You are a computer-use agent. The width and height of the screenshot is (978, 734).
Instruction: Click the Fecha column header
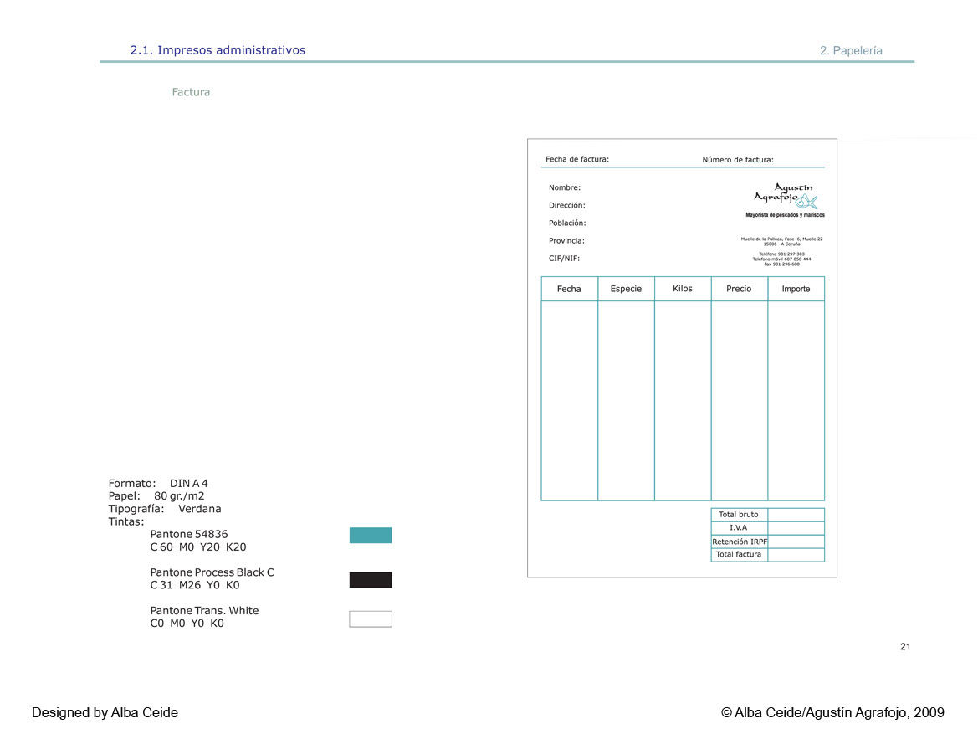pos(570,289)
